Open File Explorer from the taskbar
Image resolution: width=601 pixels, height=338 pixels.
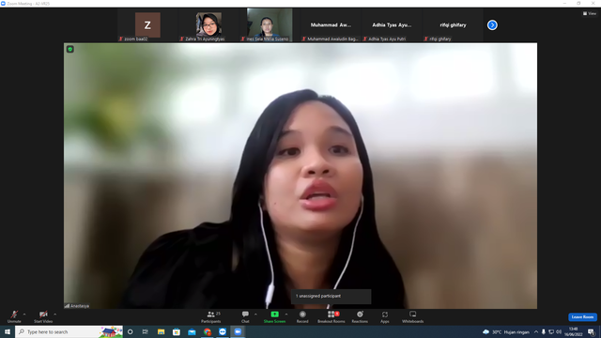tap(161, 331)
